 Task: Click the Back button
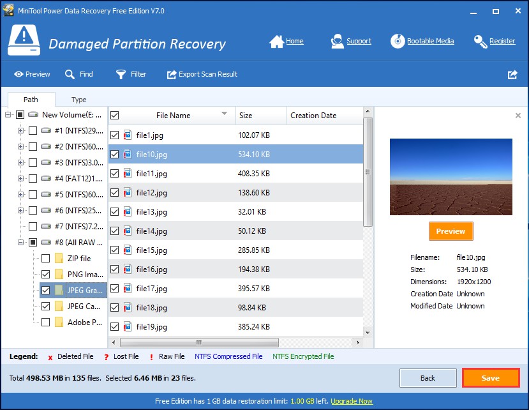pos(428,378)
